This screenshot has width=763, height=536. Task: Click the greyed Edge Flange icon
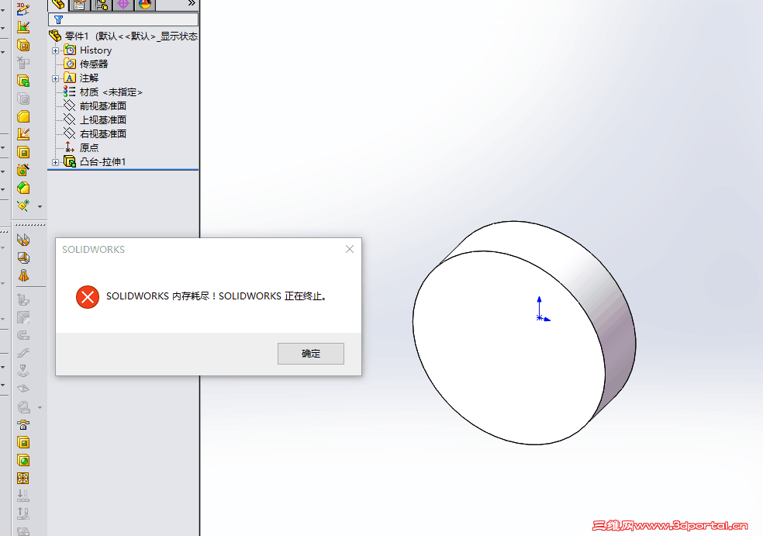click(22, 300)
